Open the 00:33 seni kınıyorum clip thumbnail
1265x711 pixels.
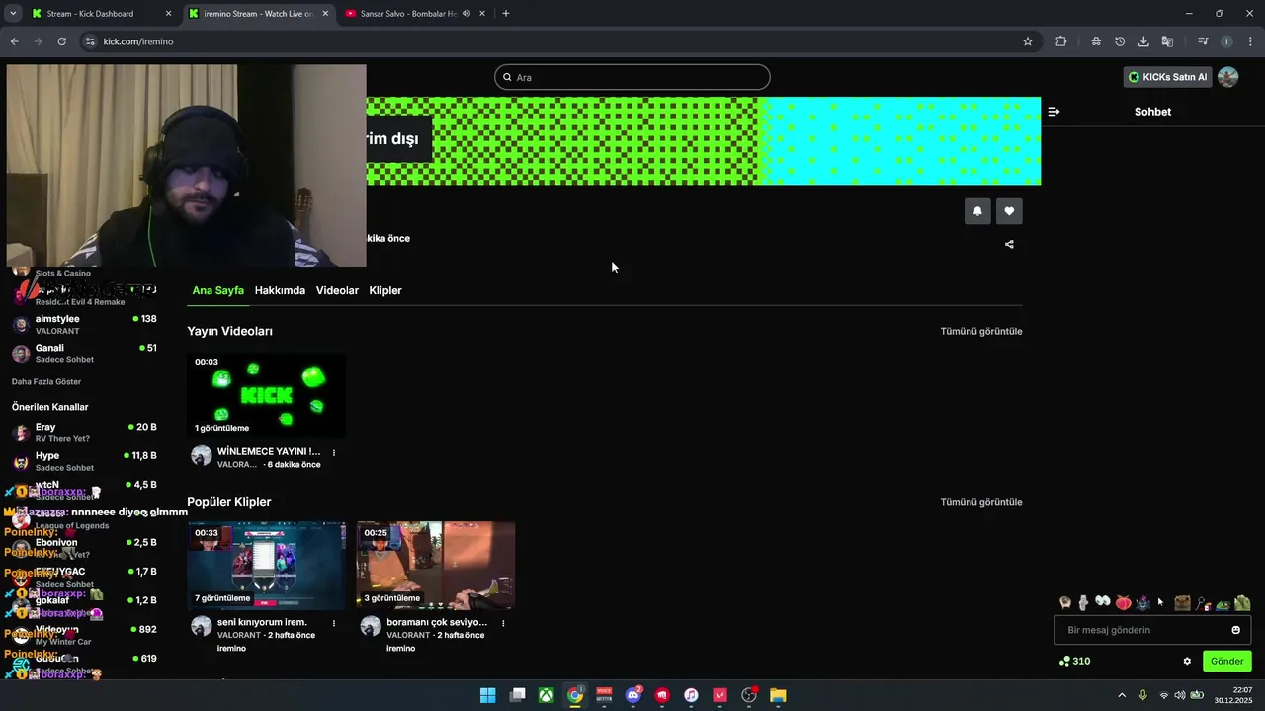click(267, 566)
